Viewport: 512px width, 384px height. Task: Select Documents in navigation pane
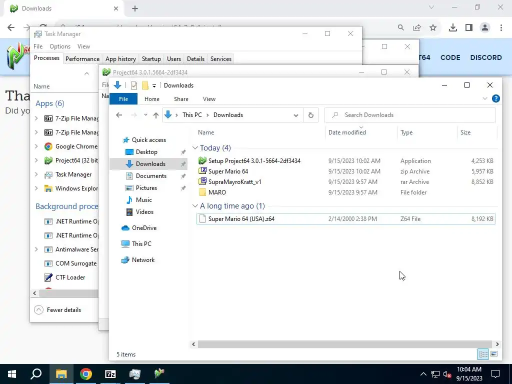[x=151, y=175]
